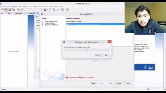Viewport: 166px width, 93px height.
Task: Close the Projects tab
Action: click(6, 14)
